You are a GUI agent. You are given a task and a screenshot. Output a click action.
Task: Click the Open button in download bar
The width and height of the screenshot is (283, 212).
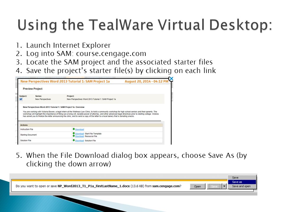pyautogui.click(x=198, y=186)
